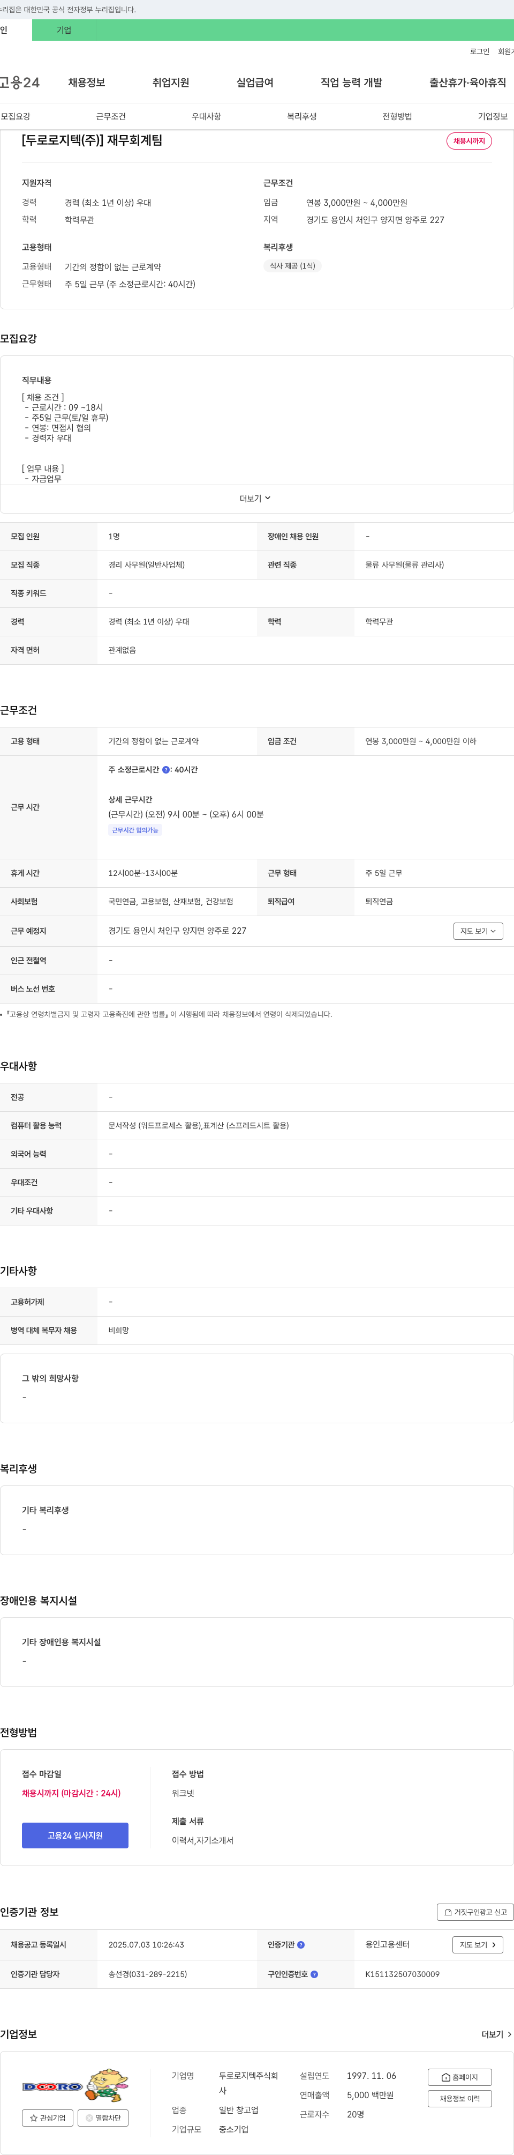Image resolution: width=514 pixels, height=2155 pixels.
Task: Click revenue value 5,000 백만원
Action: click(x=371, y=2095)
